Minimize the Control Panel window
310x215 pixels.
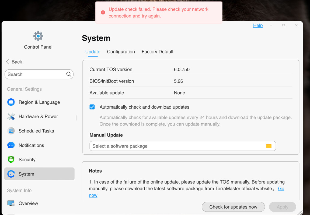click(x=271, y=25)
